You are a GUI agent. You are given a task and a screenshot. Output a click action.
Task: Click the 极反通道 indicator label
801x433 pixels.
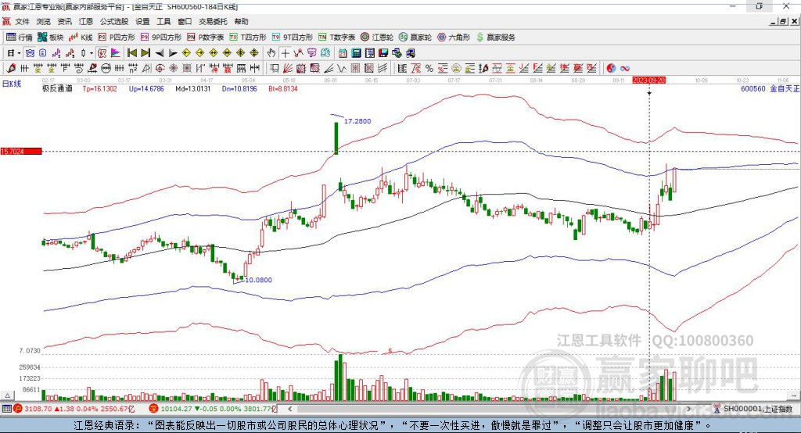click(57, 88)
